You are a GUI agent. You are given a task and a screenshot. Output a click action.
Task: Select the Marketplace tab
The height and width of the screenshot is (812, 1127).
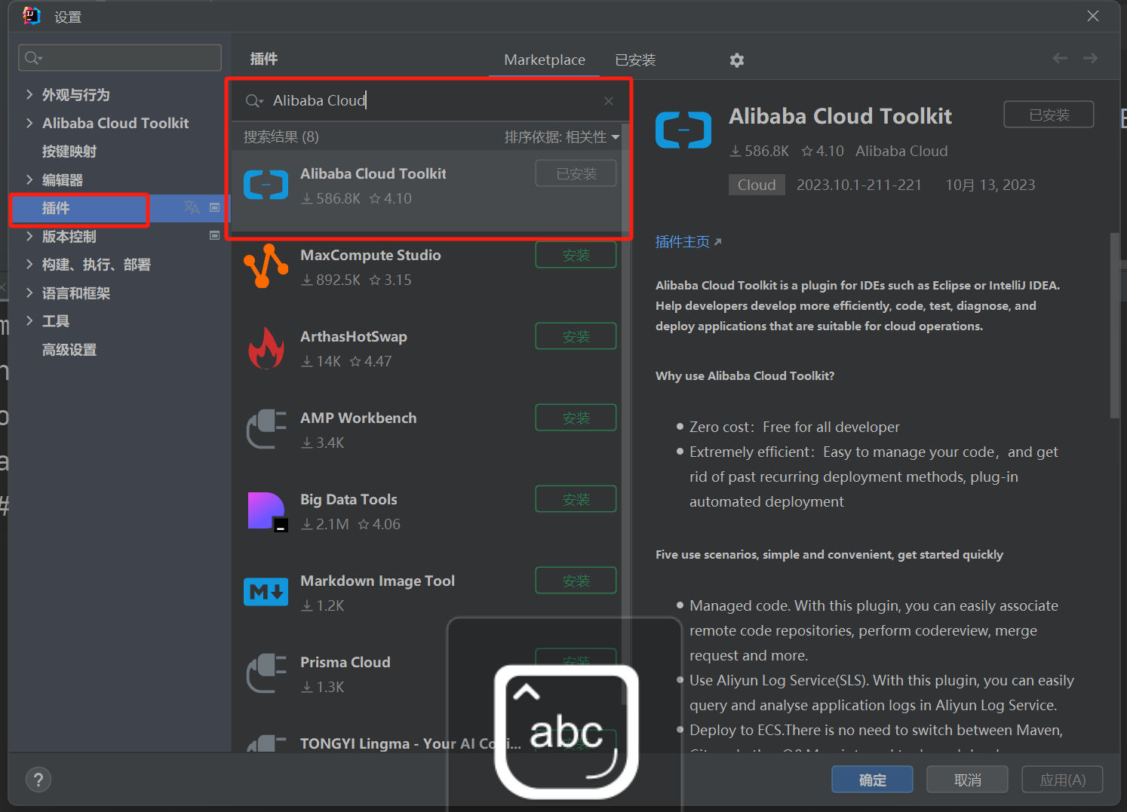pos(544,60)
